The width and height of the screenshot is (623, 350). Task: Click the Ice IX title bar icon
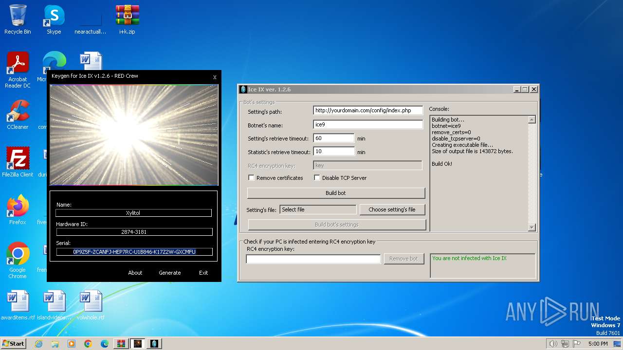coord(243,89)
